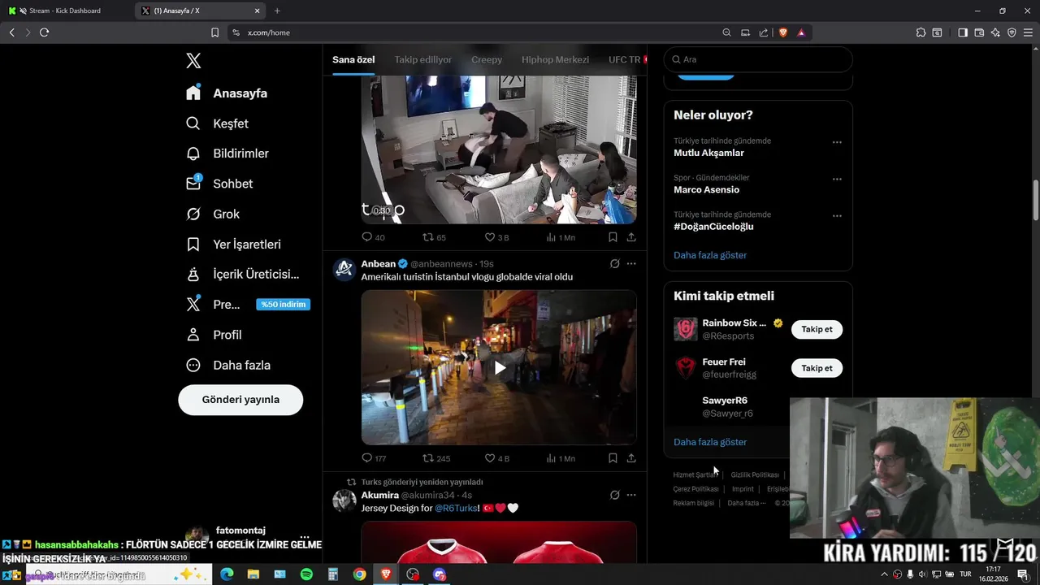Viewport: 1040px width, 585px height.
Task: Open more options for Mutlu Akşamlar trend
Action: [837, 142]
